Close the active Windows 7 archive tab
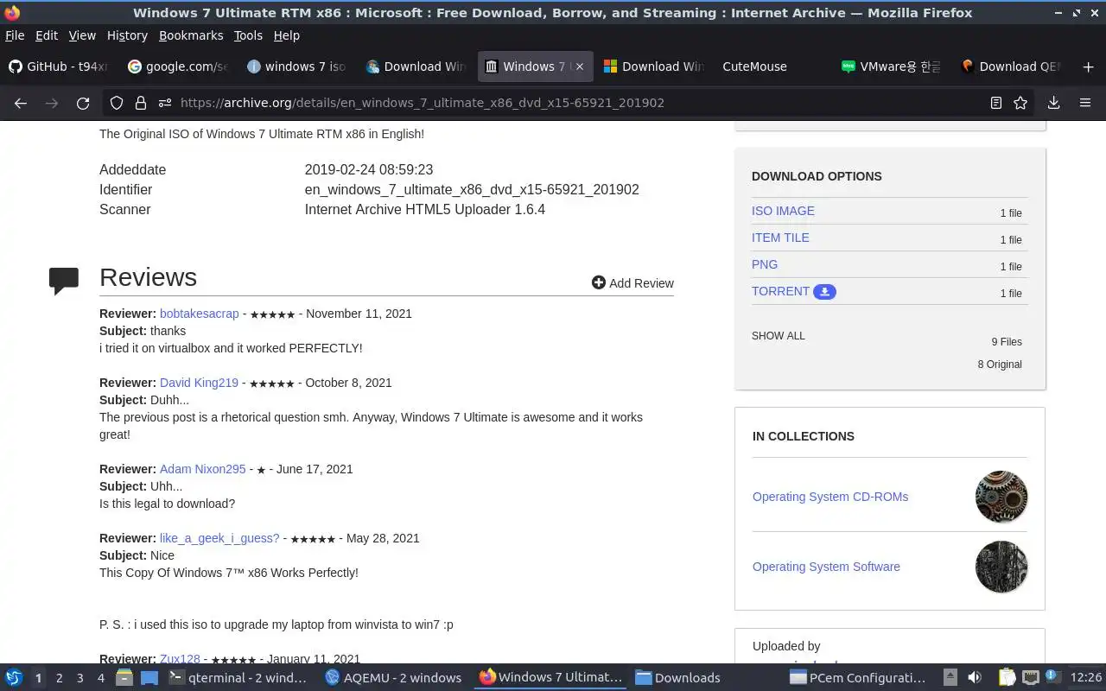This screenshot has width=1106, height=691. 580,67
